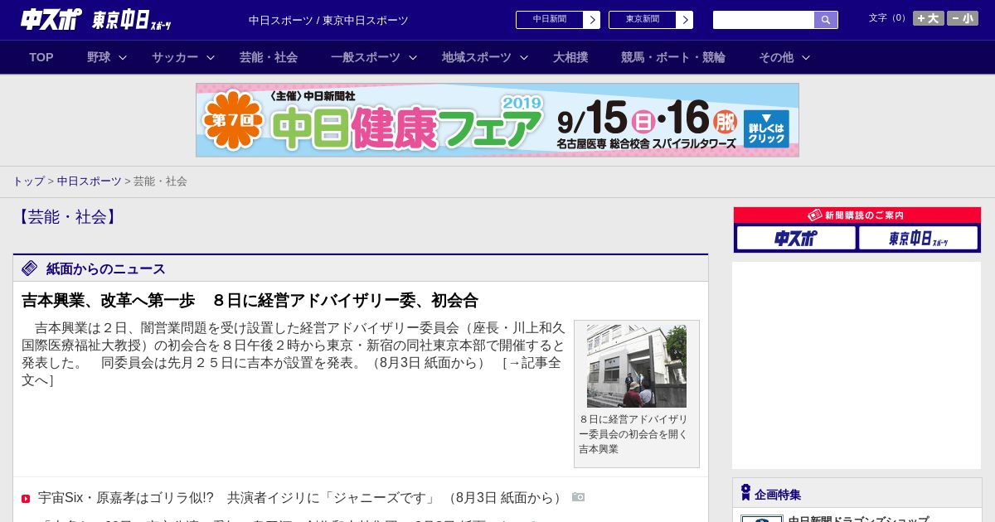The width and height of the screenshot is (995, 522).
Task: Expand the 地域スポーツ dropdown chevron
Action: point(524,57)
